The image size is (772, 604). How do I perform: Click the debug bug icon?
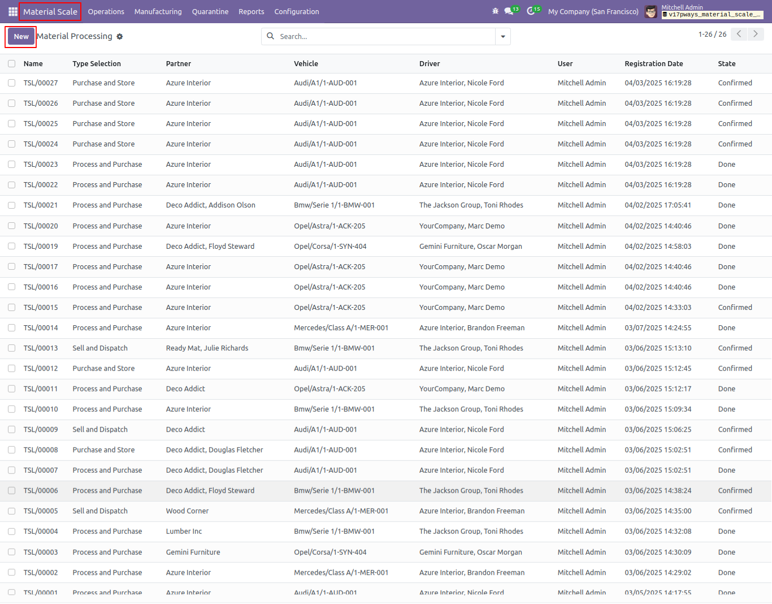coord(496,11)
